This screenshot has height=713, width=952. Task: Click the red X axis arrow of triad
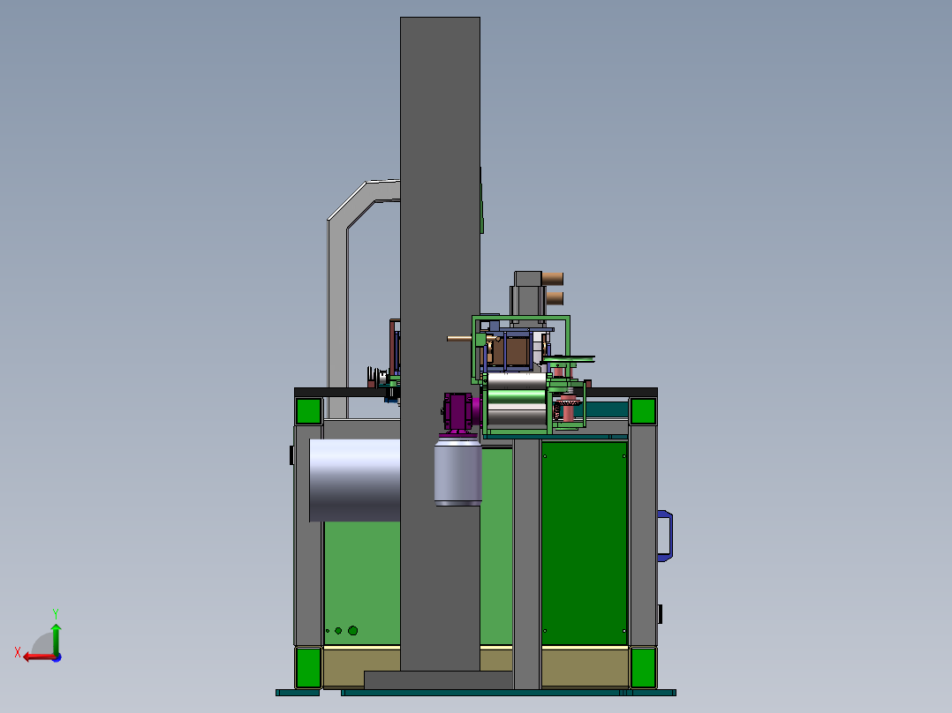pos(38,657)
